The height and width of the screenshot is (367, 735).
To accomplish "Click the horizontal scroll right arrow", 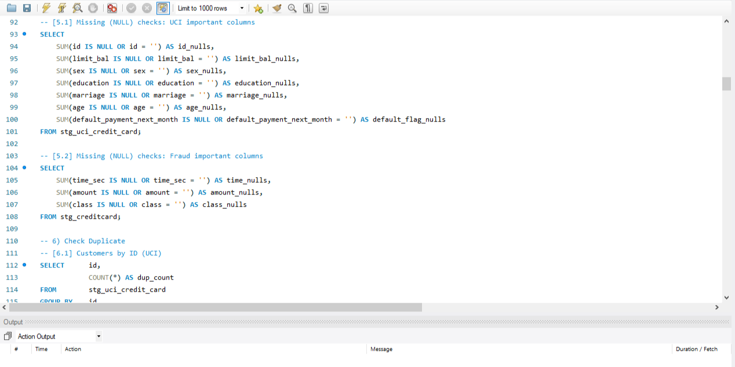I will 717,307.
